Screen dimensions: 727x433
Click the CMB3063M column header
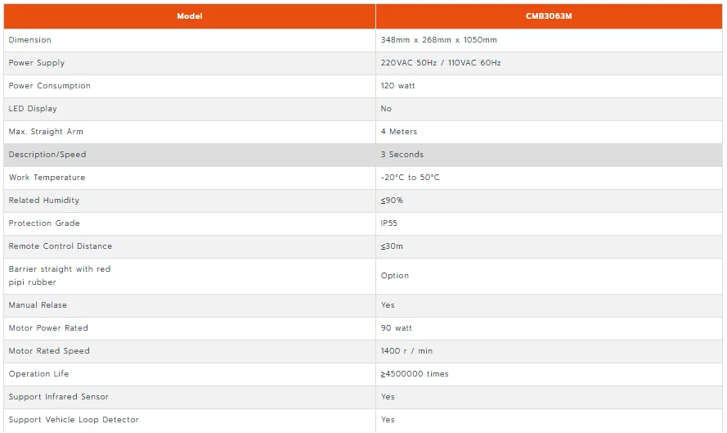[549, 16]
